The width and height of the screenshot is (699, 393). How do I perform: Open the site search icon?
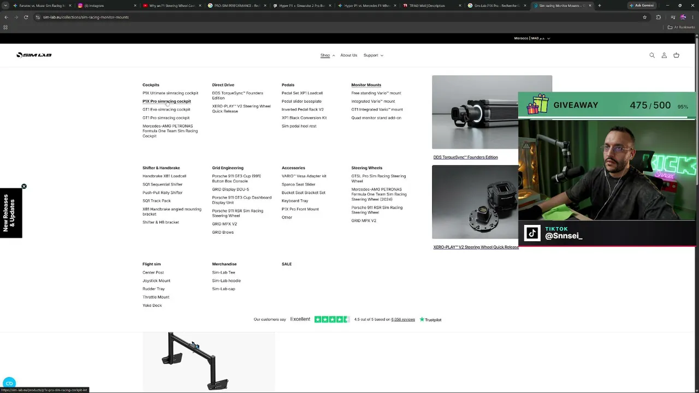[652, 55]
